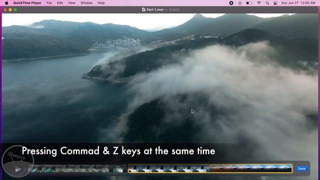320x180 pixels.
Task: Open the QuickTime Player menu
Action: pyautogui.click(x=27, y=3)
